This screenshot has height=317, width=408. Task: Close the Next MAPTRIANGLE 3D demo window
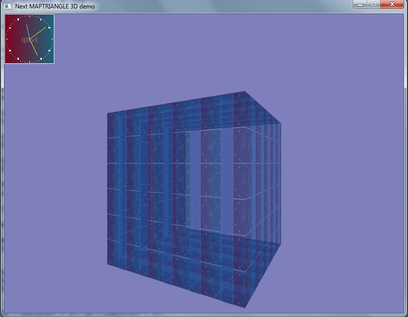[x=393, y=4]
